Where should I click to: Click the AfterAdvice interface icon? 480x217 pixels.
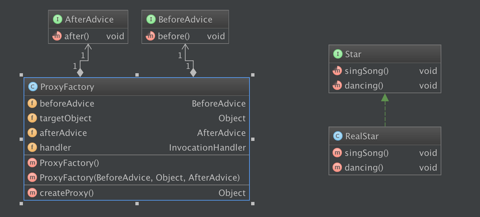(x=57, y=20)
